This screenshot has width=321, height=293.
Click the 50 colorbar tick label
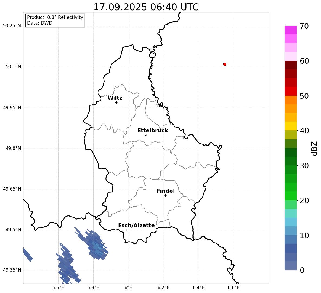[x=304, y=96]
